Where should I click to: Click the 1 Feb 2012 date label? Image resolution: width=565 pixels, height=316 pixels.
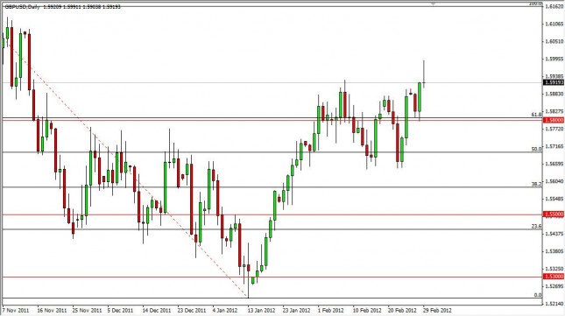click(331, 310)
